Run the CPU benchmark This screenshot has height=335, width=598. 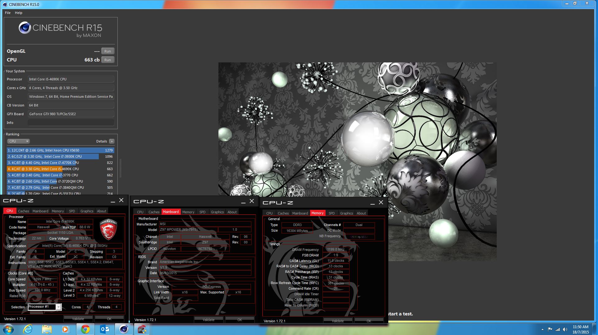107,60
